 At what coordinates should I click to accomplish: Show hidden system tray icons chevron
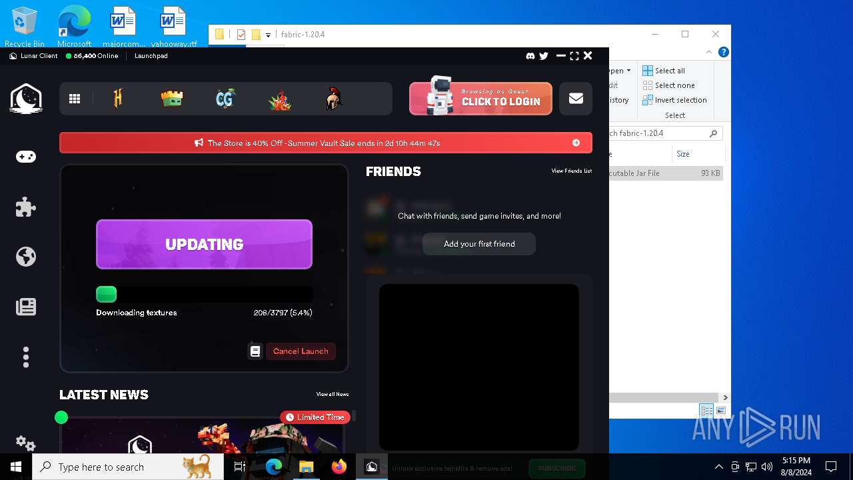718,467
